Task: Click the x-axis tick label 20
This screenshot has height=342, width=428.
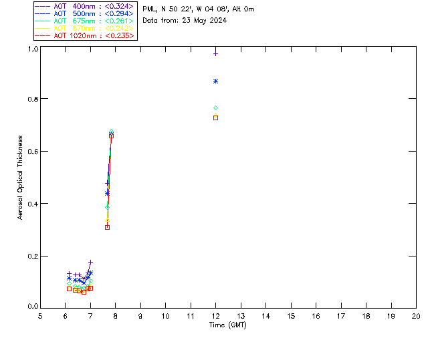Action: [x=416, y=317]
